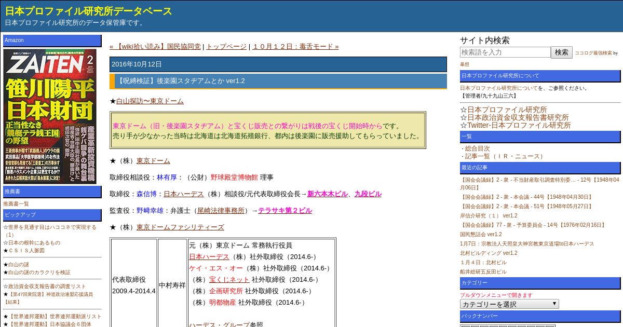This screenshot has width=623, height=327.
Task: Open the 白山の謎 sidebar link
Action: (19, 264)
